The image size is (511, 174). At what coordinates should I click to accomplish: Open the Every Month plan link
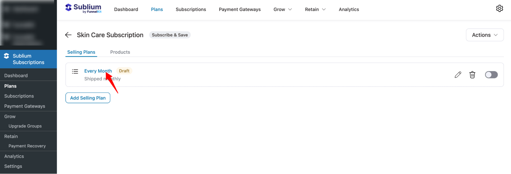98,71
